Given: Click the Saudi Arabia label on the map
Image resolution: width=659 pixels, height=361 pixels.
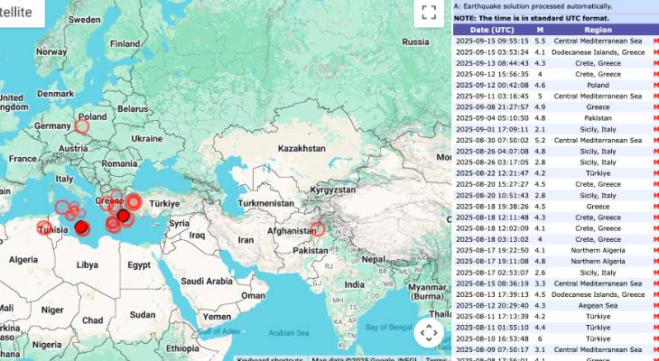Looking at the screenshot, I should click(x=207, y=282).
